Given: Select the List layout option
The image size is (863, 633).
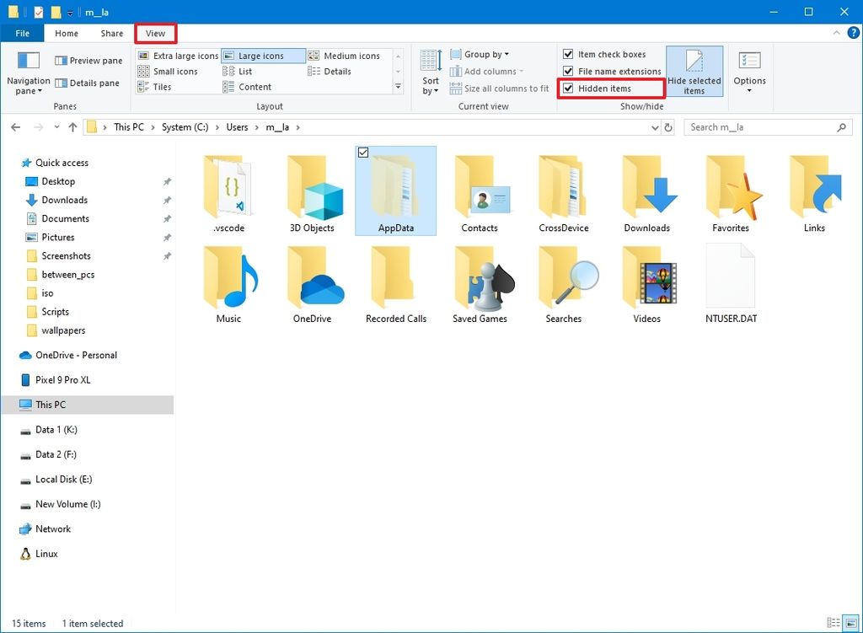Looking at the screenshot, I should pyautogui.click(x=247, y=71).
